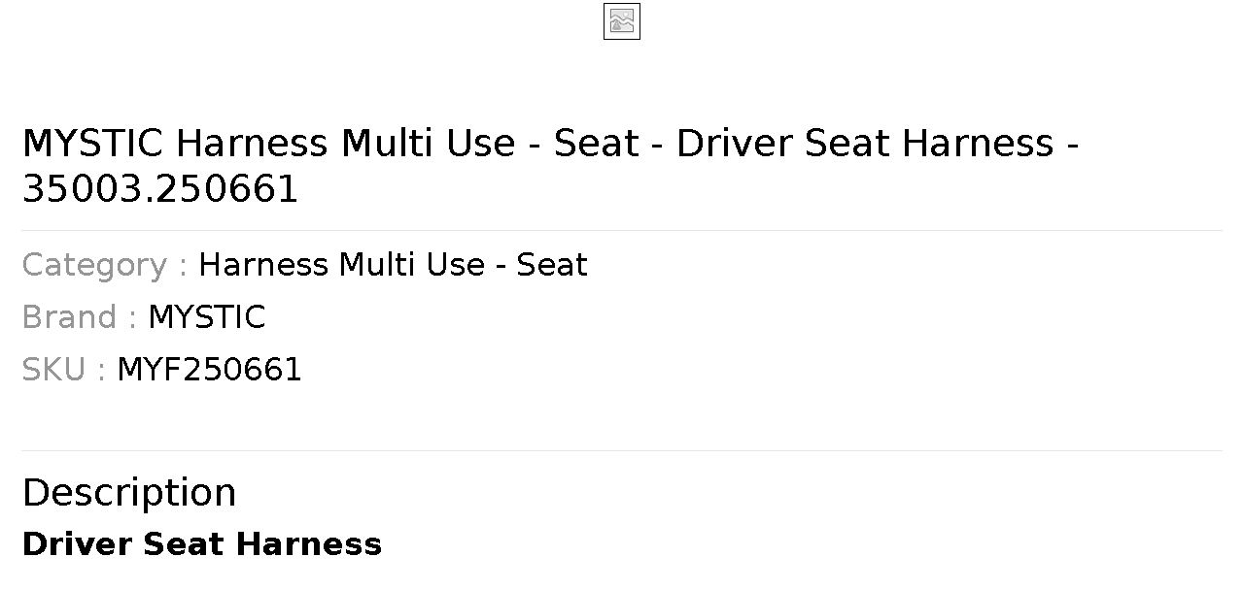Image resolution: width=1244 pixels, height=590 pixels.
Task: Select the bold Driver Seat Harness description text
Action: [x=201, y=544]
